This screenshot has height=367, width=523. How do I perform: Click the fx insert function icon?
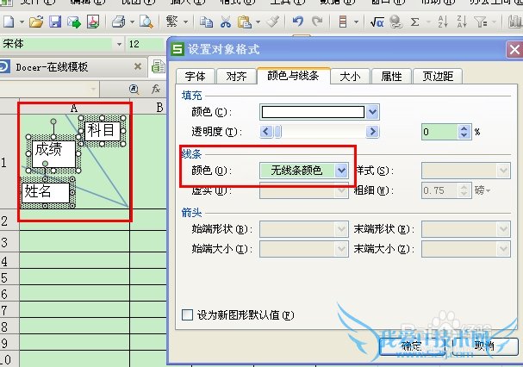[x=155, y=89]
